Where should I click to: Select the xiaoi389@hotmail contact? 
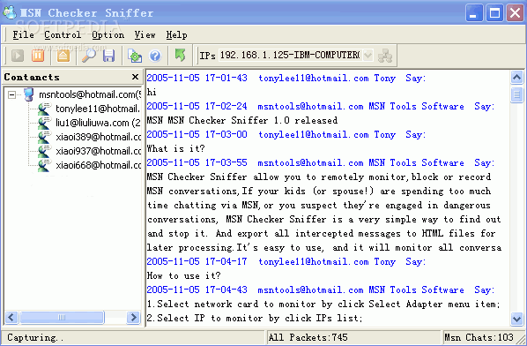pyautogui.click(x=98, y=137)
